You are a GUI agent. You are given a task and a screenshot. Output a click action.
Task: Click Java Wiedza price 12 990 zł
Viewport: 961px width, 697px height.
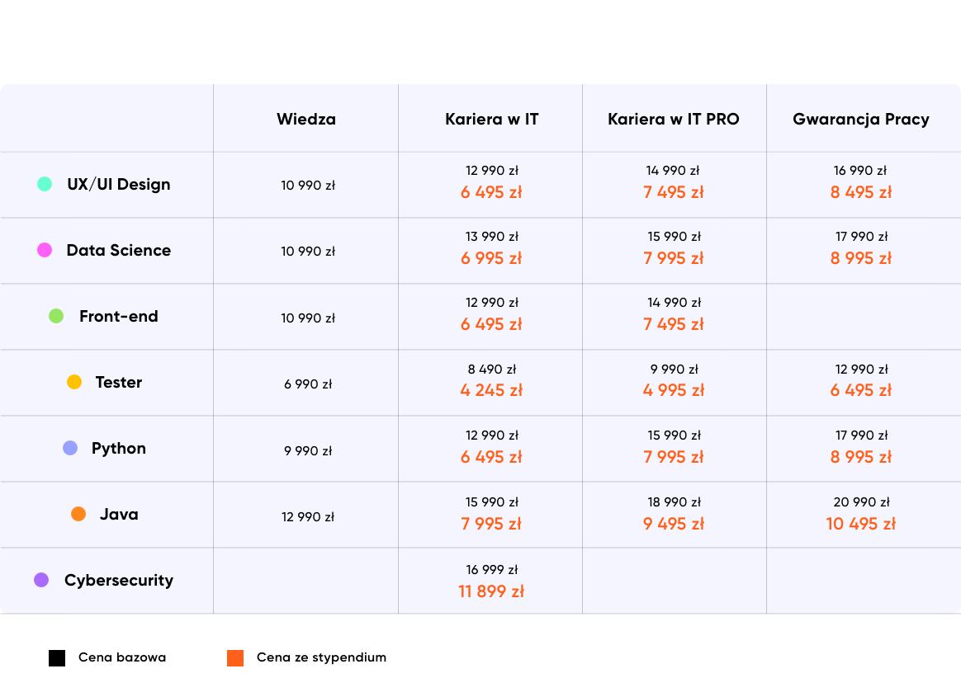pyautogui.click(x=308, y=517)
